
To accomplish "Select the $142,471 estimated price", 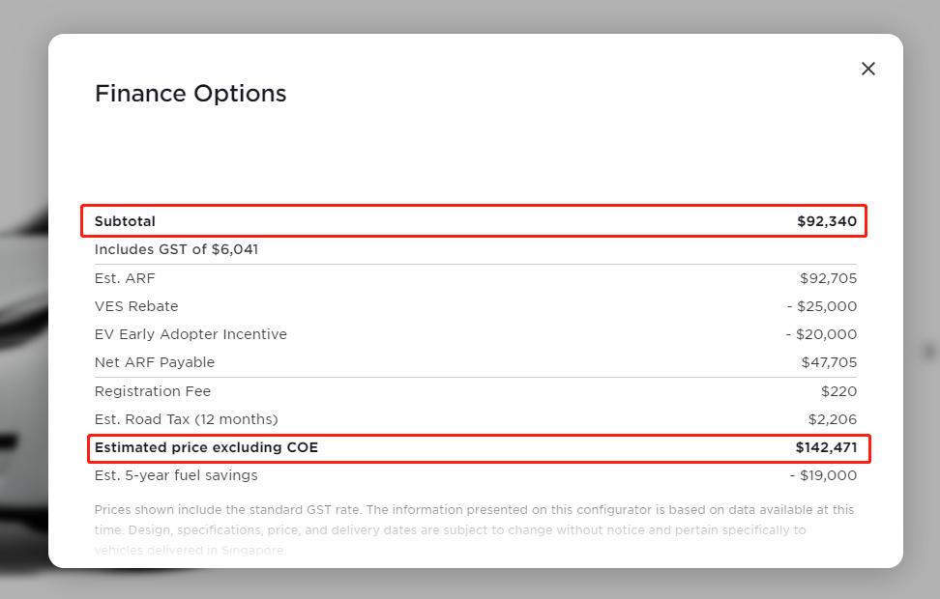I will tap(826, 447).
